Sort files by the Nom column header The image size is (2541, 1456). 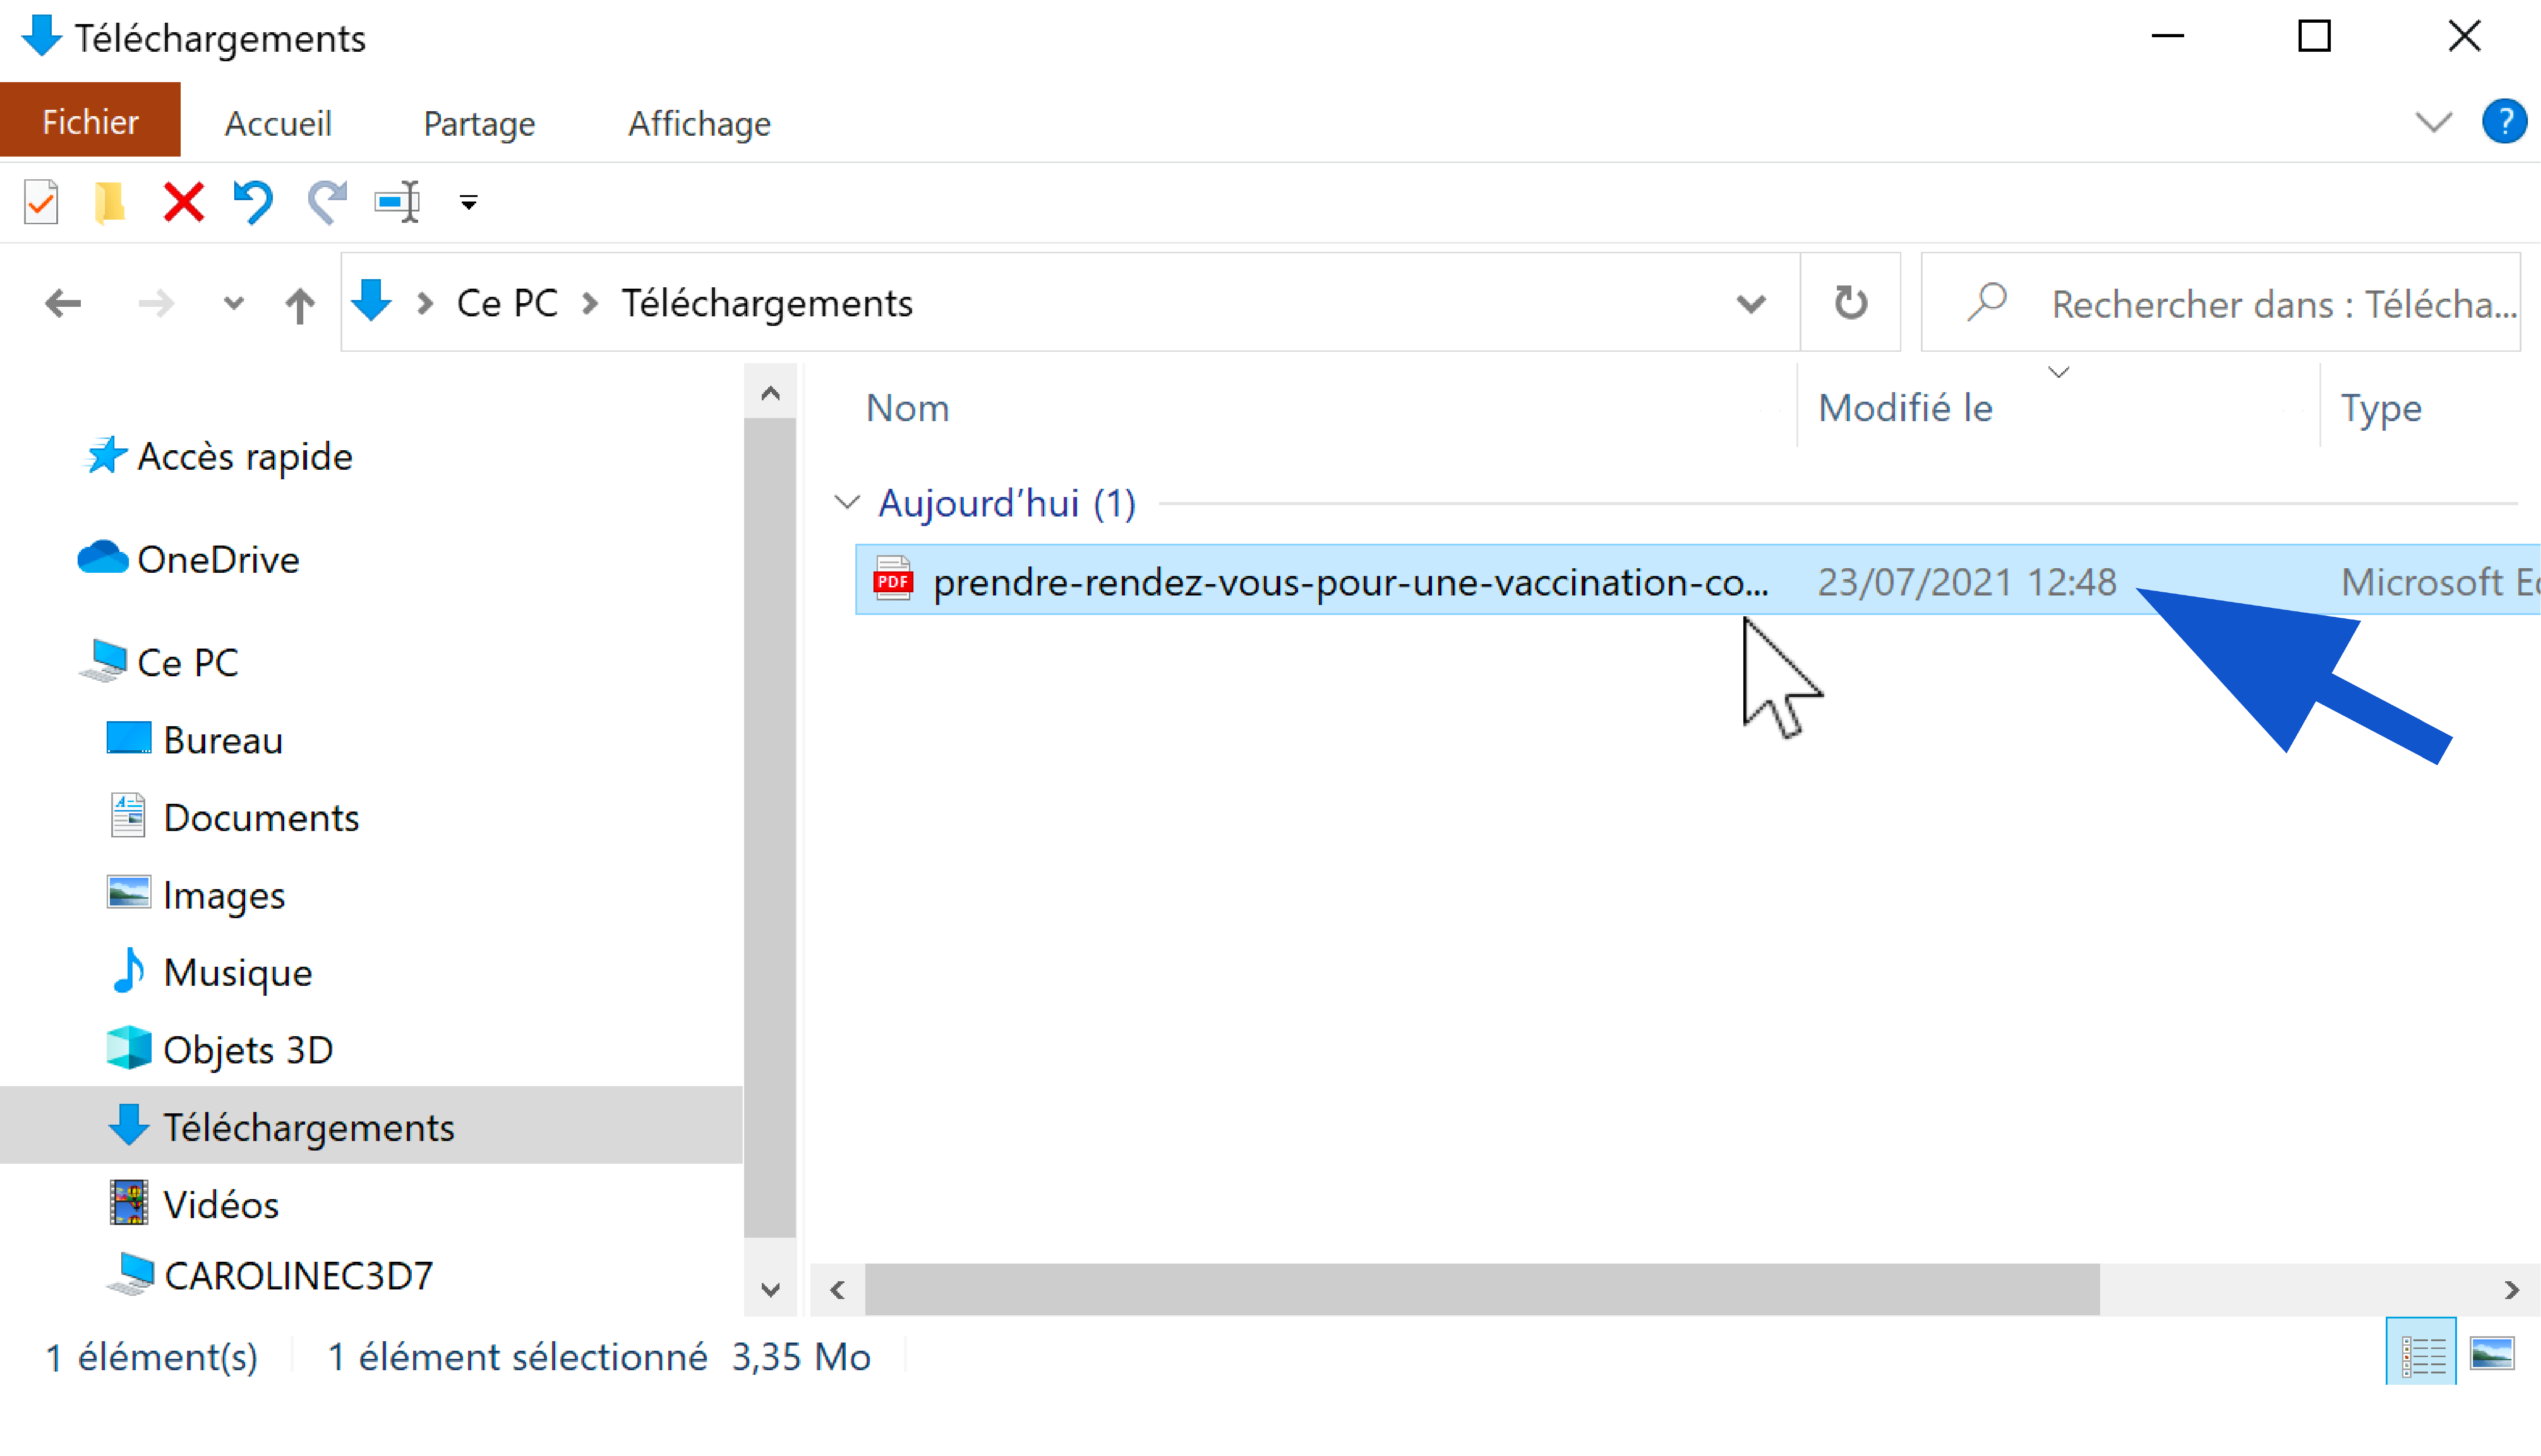pos(907,408)
